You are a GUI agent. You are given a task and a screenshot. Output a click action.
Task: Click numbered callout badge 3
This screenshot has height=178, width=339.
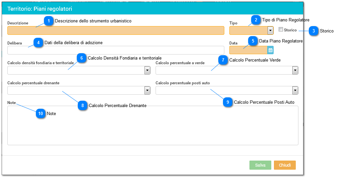point(314,31)
